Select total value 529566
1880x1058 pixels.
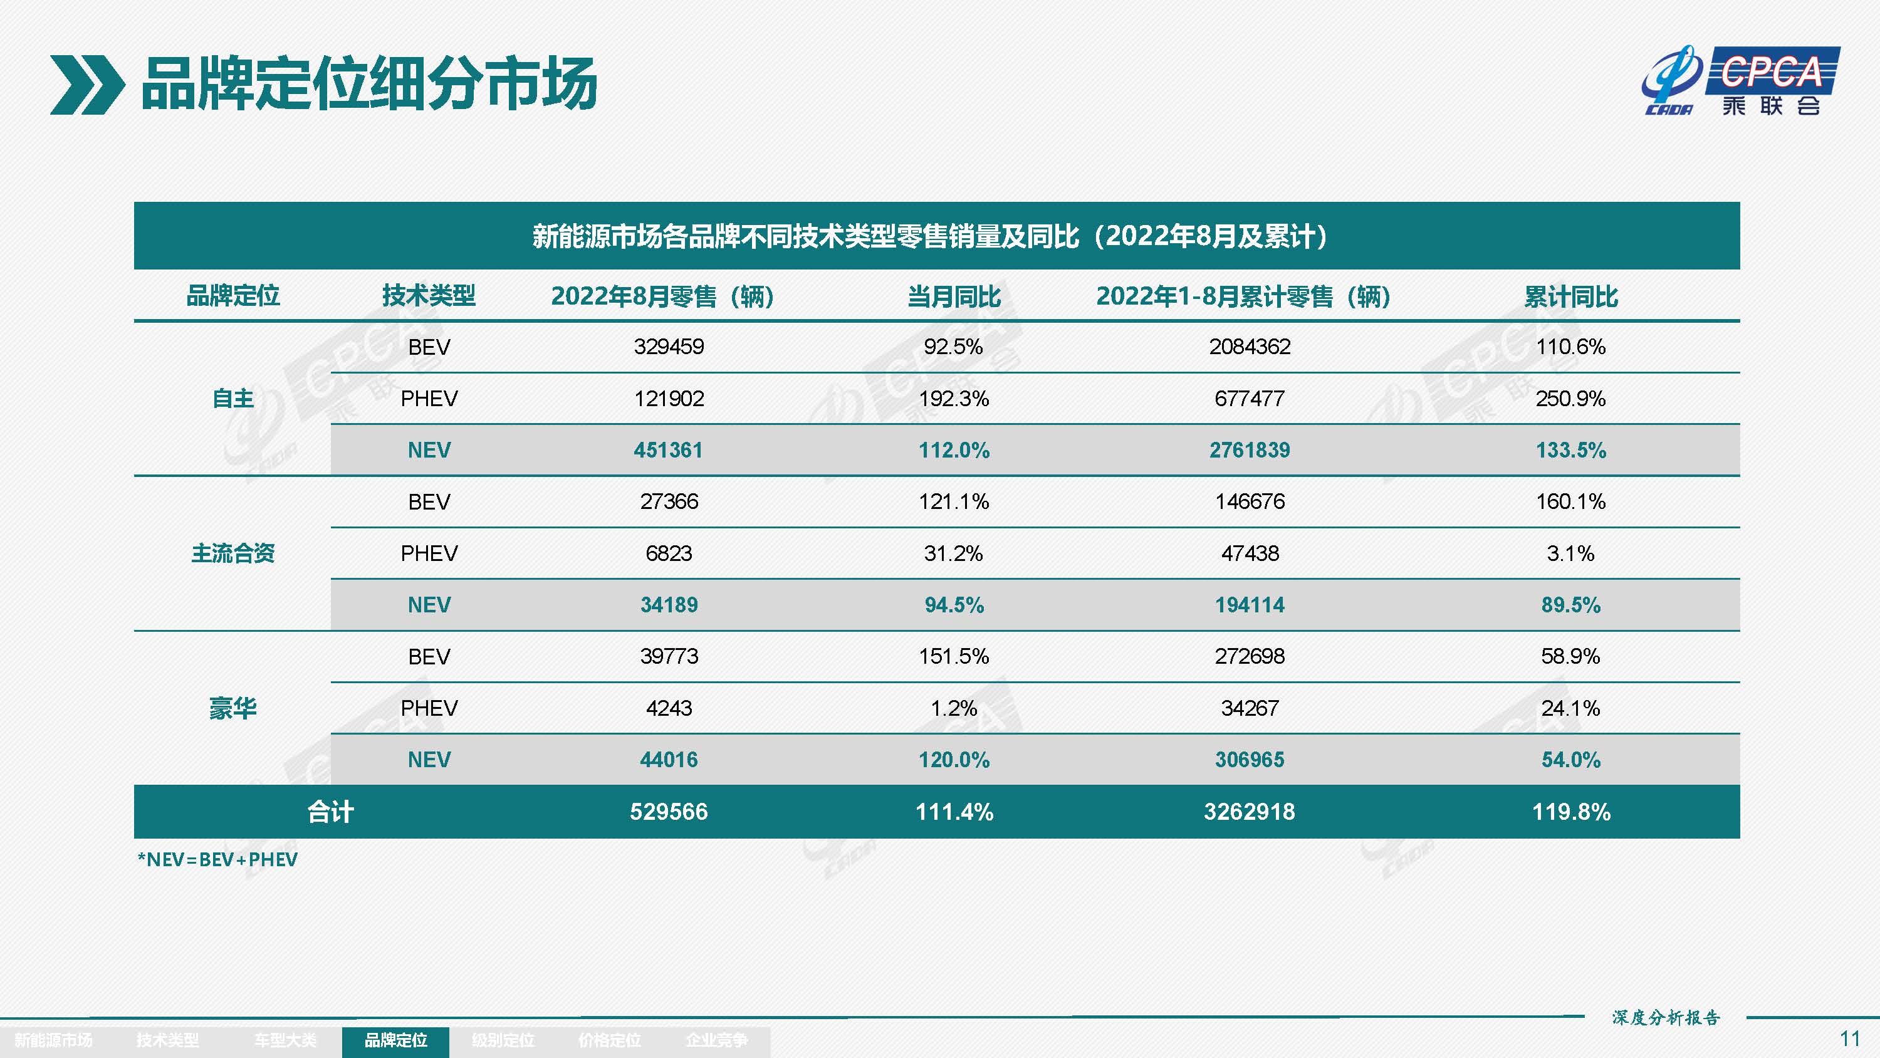(x=669, y=811)
